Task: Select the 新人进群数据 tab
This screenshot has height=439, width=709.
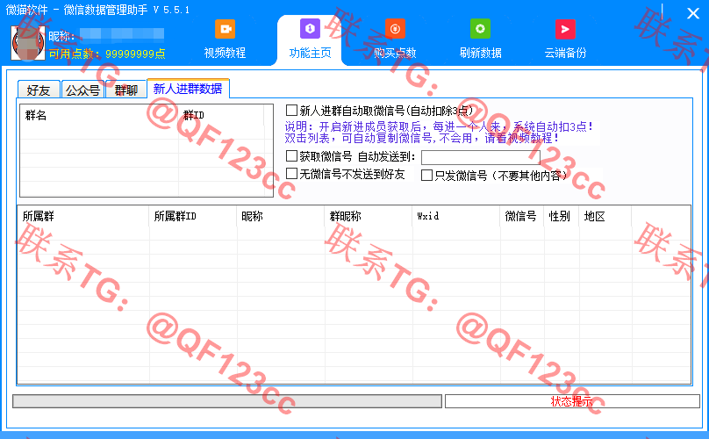Action: pyautogui.click(x=188, y=89)
